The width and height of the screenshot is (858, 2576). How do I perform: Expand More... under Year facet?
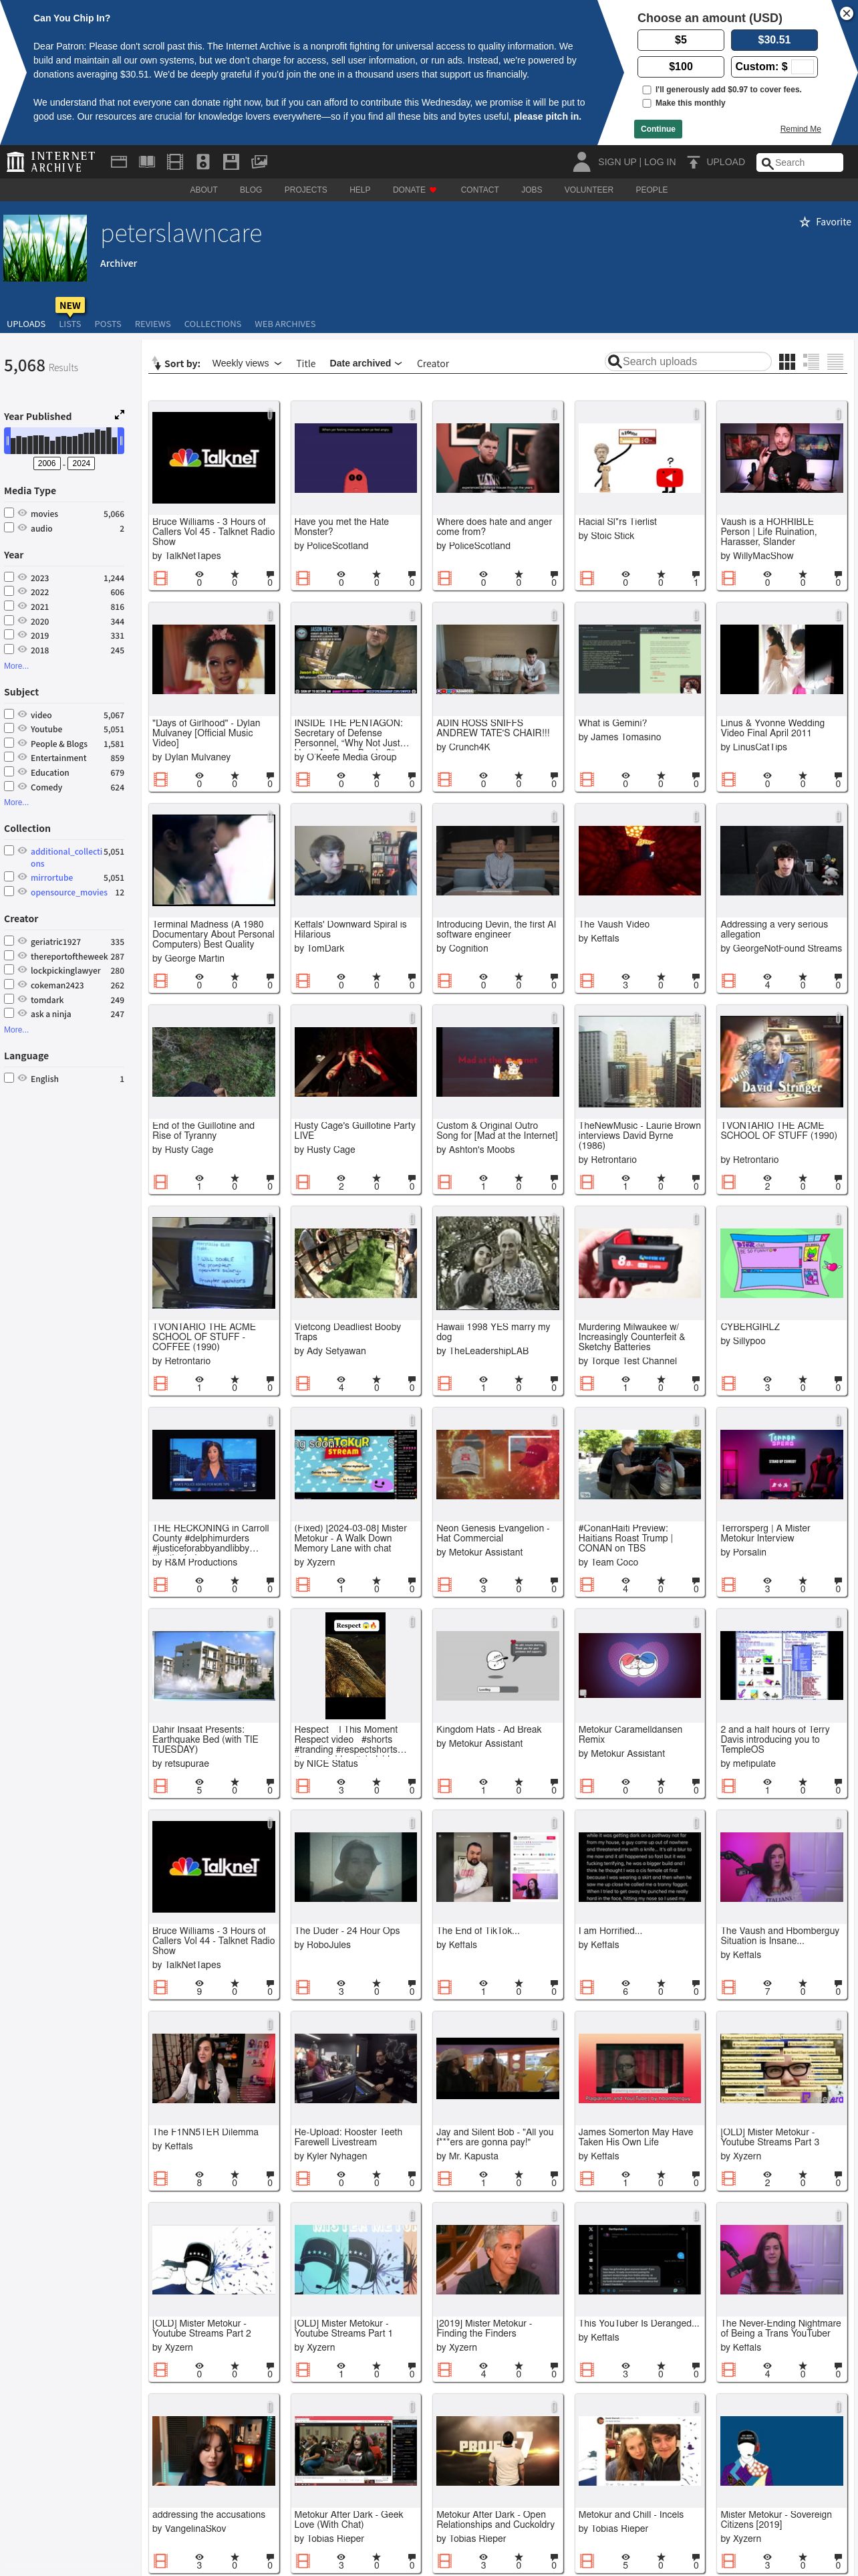point(16,666)
